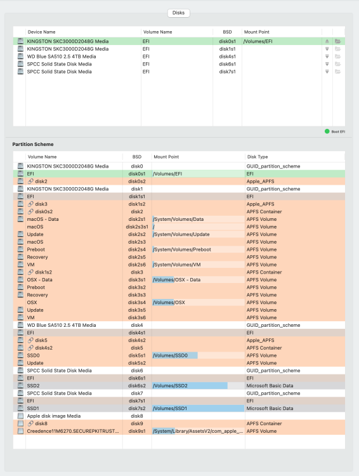Mount the disk7s1 SPCC EFI partition
Viewport: 359px width, 476px height.
(x=327, y=71)
